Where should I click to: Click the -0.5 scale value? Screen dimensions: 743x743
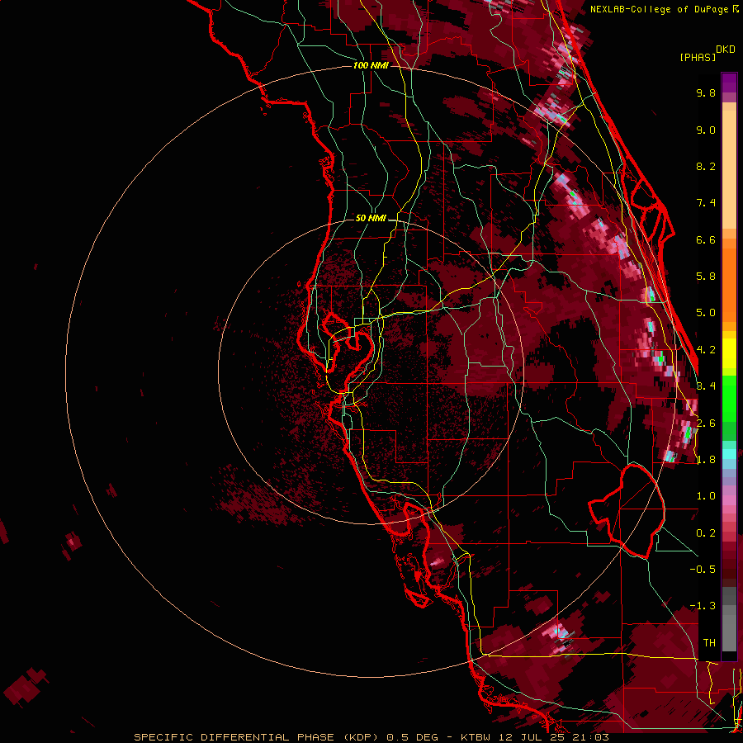click(x=703, y=570)
